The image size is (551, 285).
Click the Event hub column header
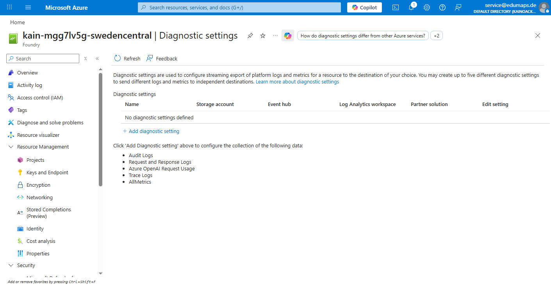tap(279, 104)
